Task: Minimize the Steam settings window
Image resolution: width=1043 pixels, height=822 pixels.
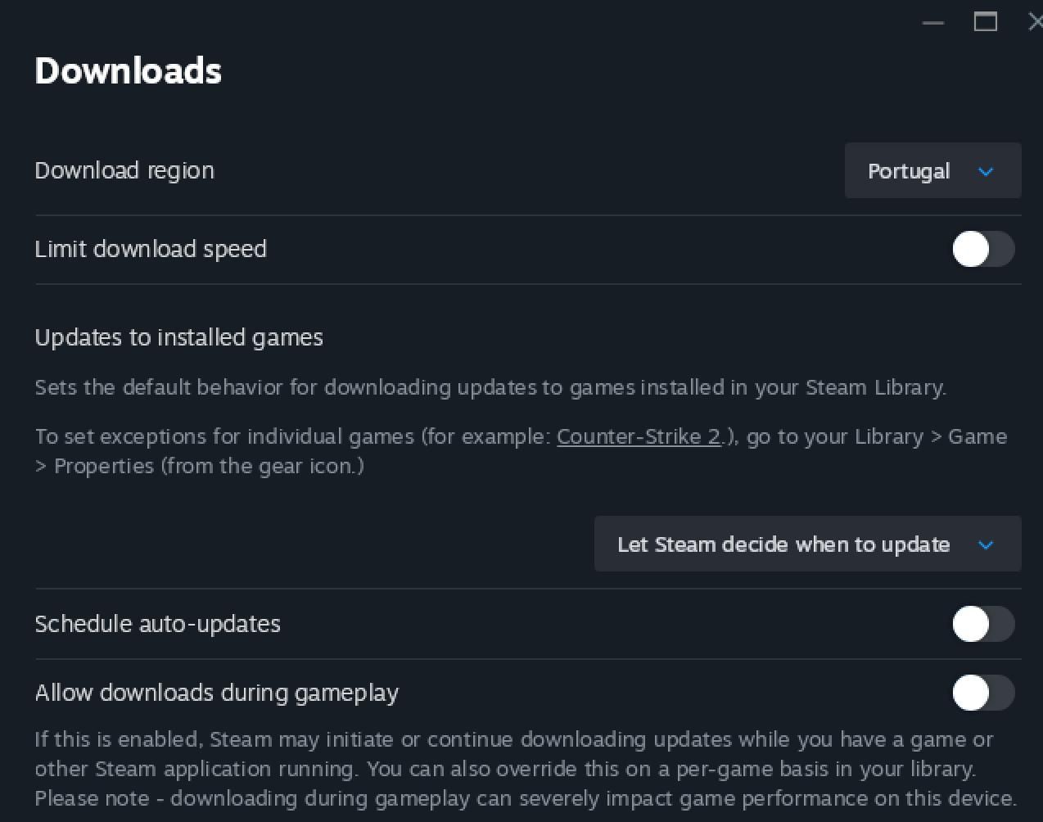Action: 933,22
